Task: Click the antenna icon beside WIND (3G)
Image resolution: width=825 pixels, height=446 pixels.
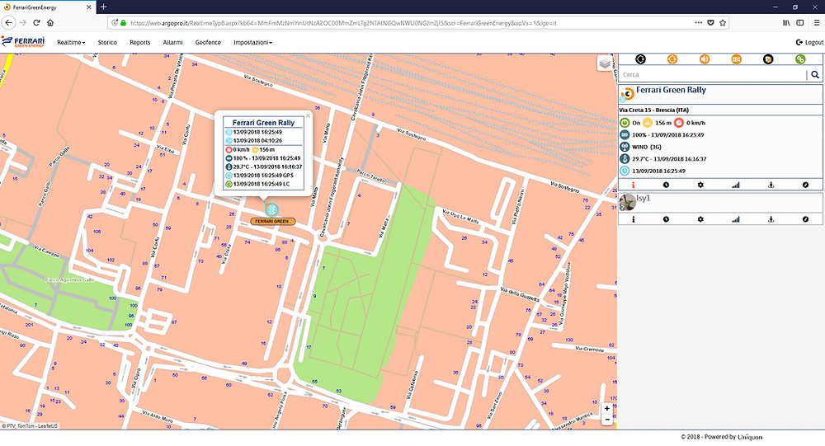Action: [x=625, y=147]
